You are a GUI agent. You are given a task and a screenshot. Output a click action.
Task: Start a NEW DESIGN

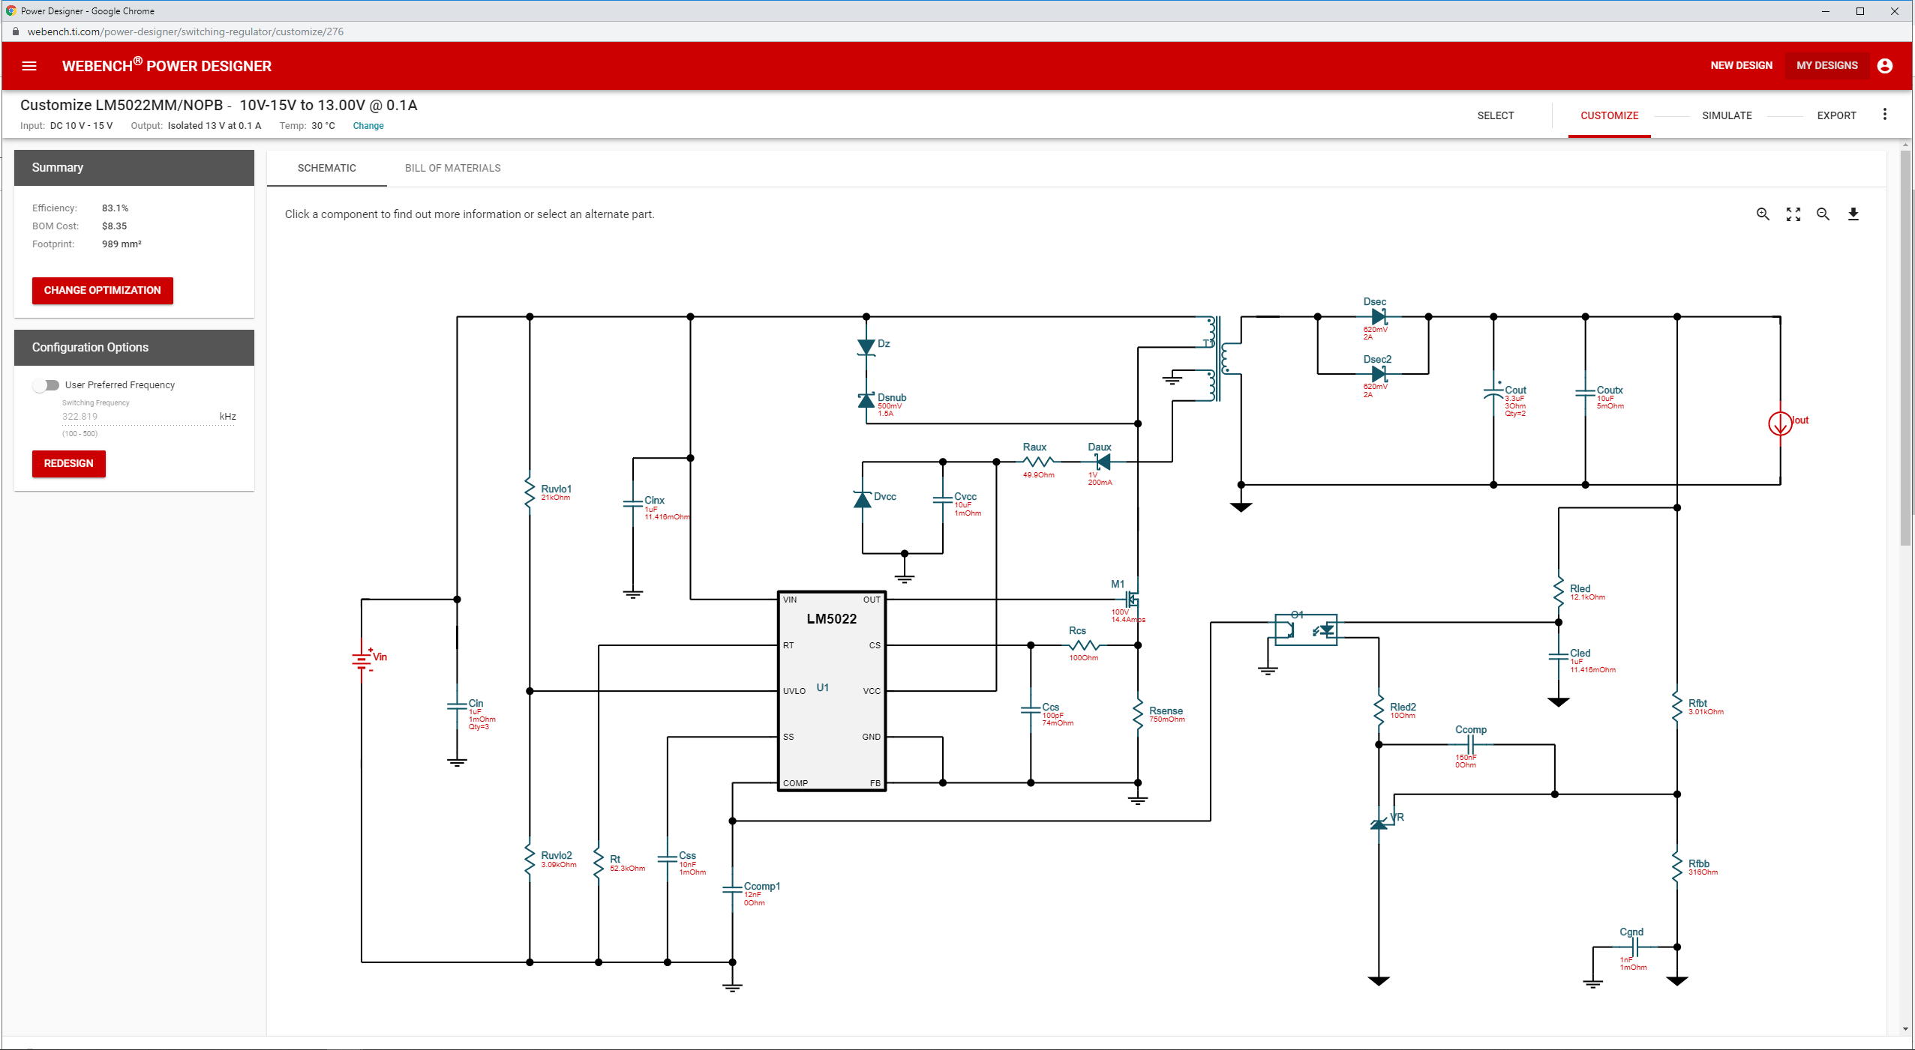point(1741,65)
